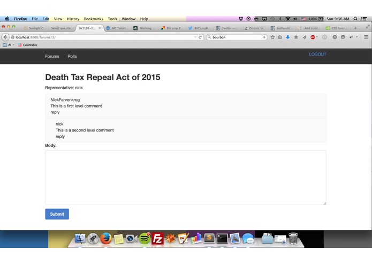Viewport: 372px width, 264px height.
Task: Open Spotlight search in menu bar
Action: (x=355, y=19)
